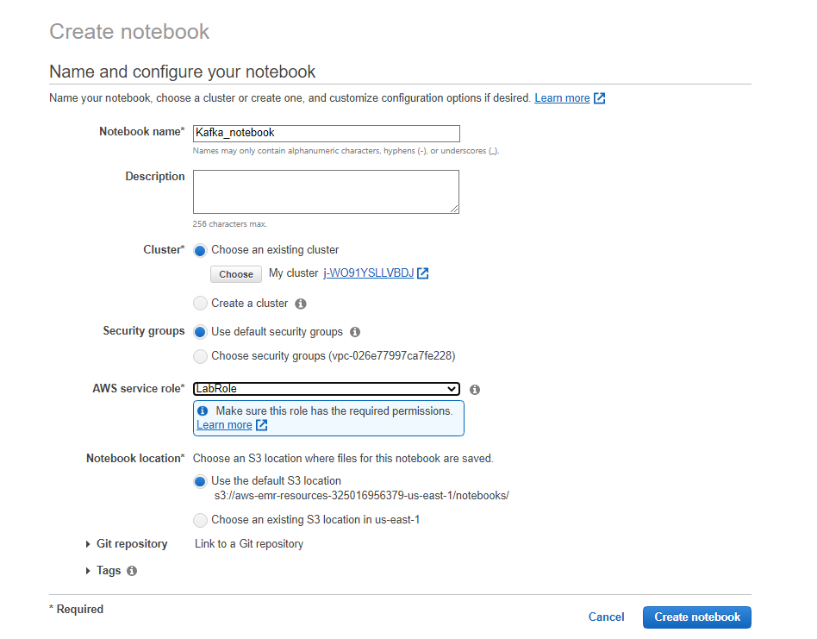
Task: Open external link icon beside top Learn more
Action: point(599,98)
